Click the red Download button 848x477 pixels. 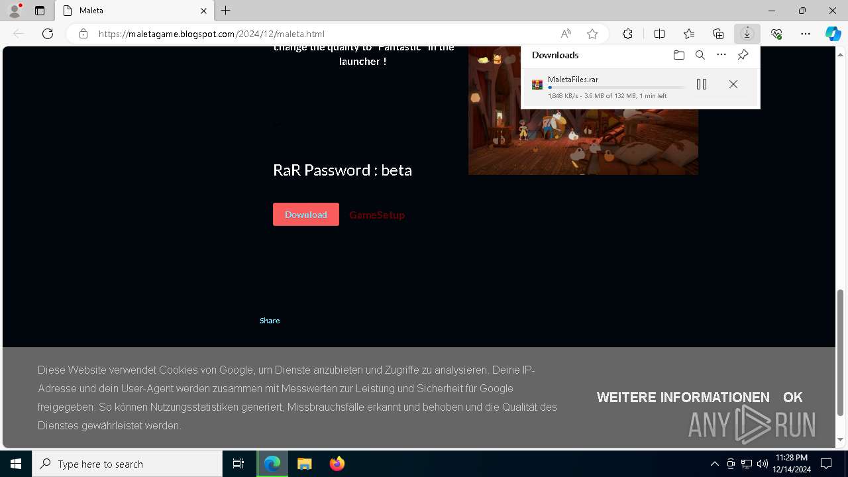(306, 215)
